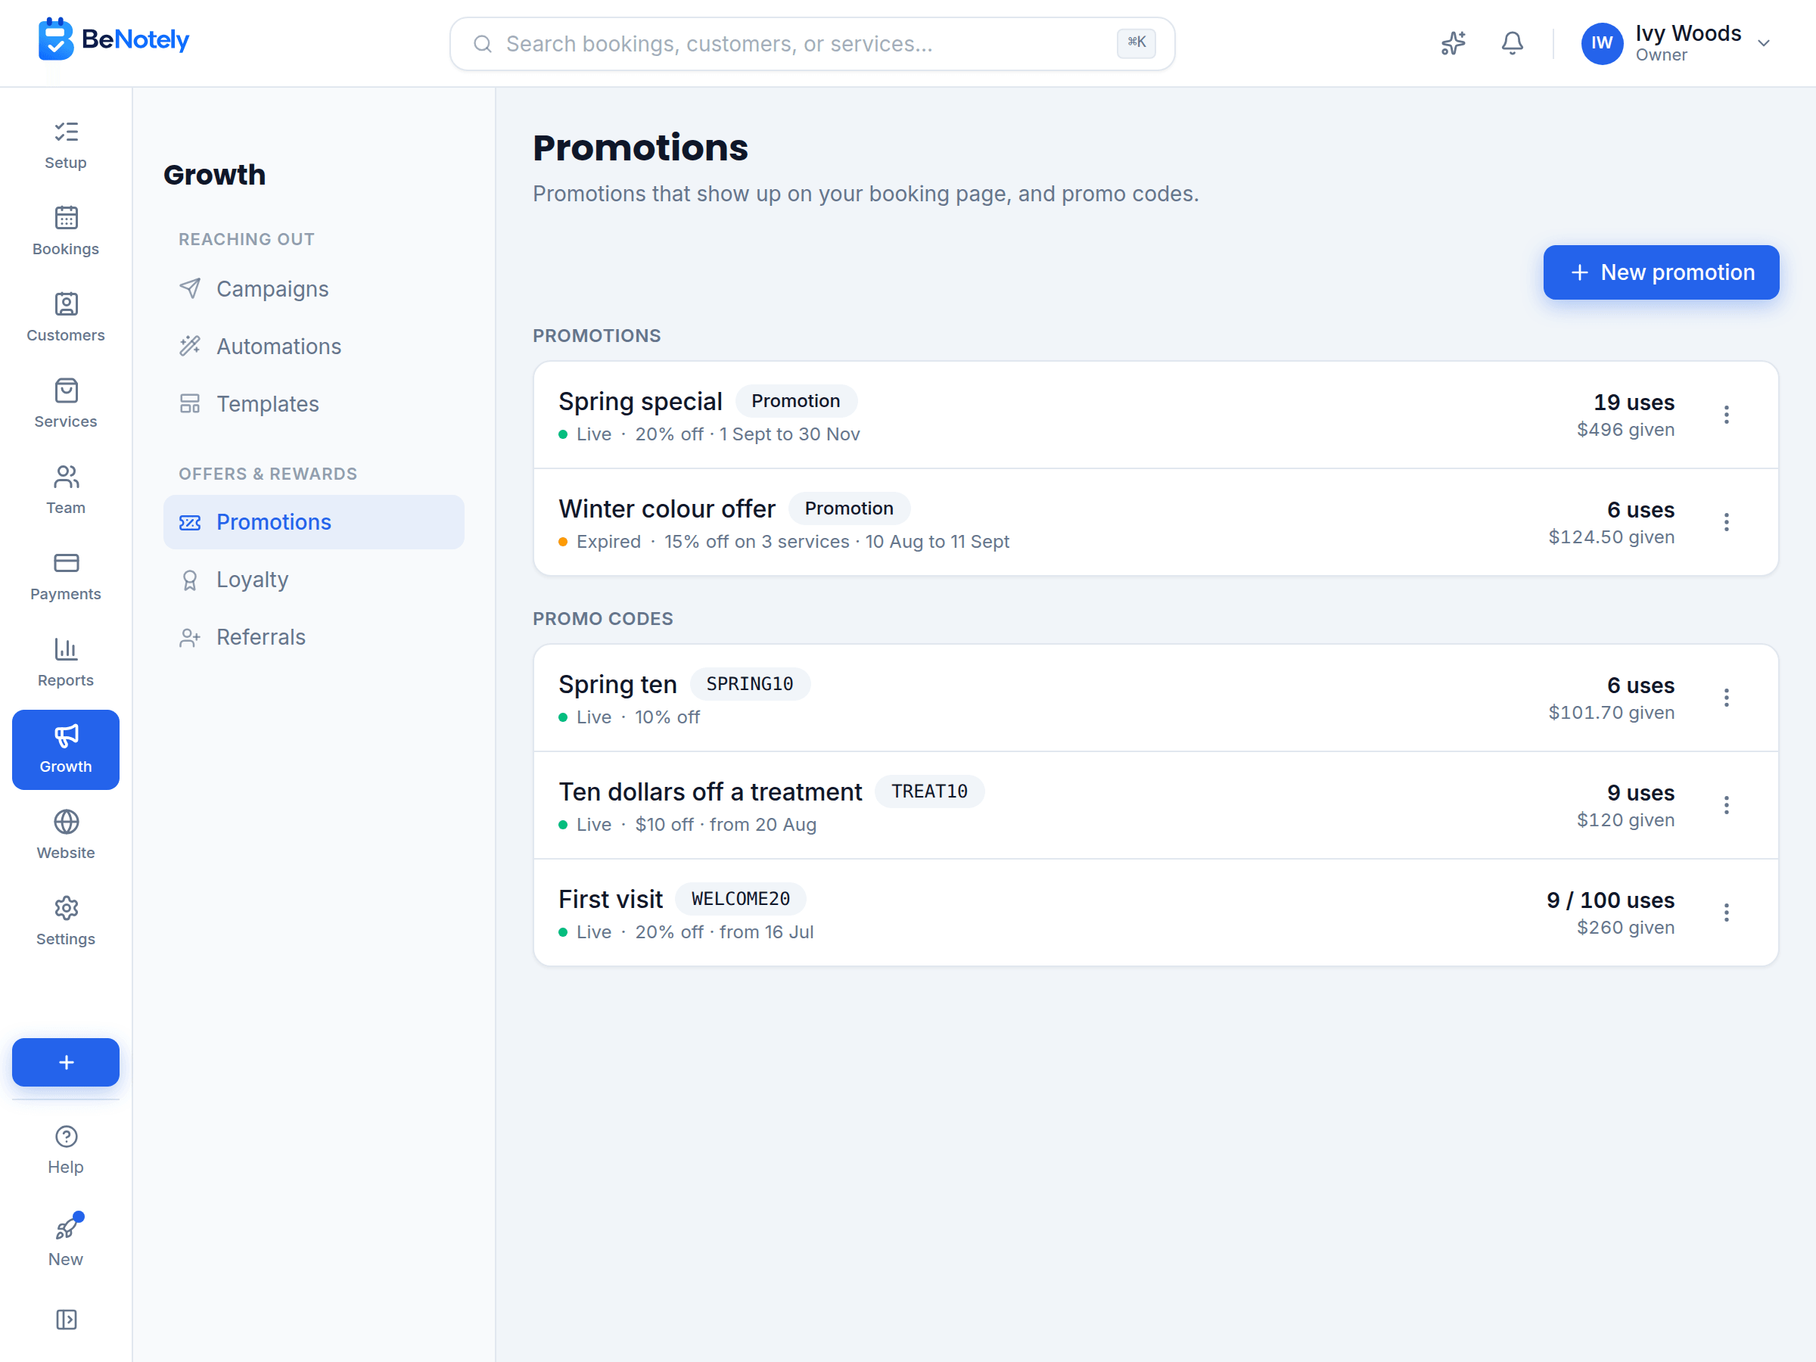Click the SPRING10 code badge
1816x1362 pixels.
coord(750,684)
